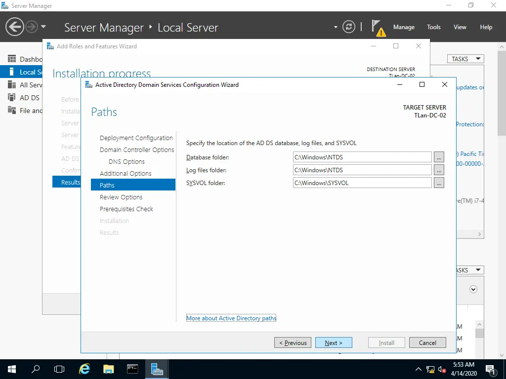506x379 pixels.
Task: Go to the DNS Options step
Action: [x=126, y=162]
